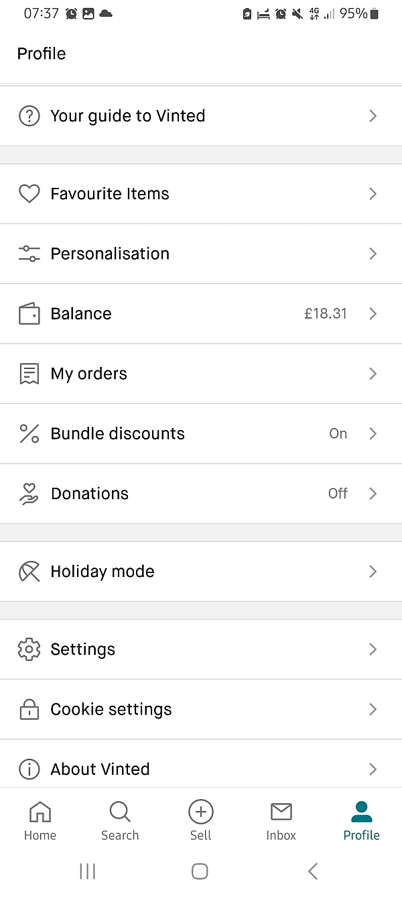Tap the question mark guide icon
The image size is (402, 897).
(x=29, y=116)
